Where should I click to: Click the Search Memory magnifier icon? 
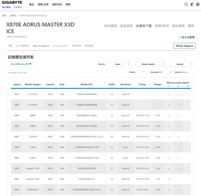coord(171,72)
